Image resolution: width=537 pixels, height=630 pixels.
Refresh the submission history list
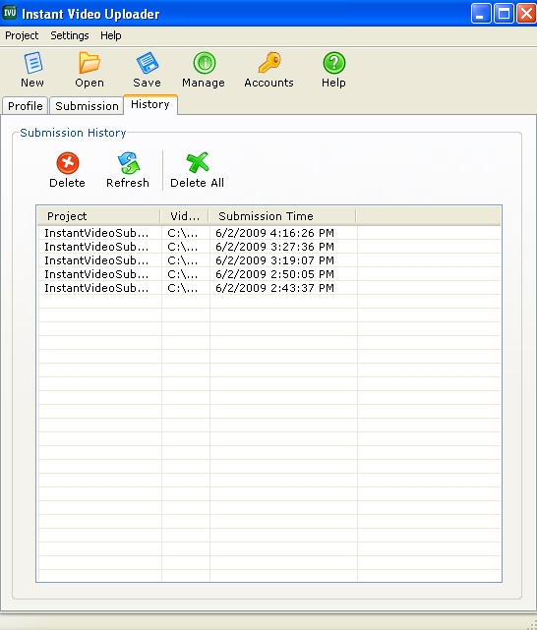[128, 163]
